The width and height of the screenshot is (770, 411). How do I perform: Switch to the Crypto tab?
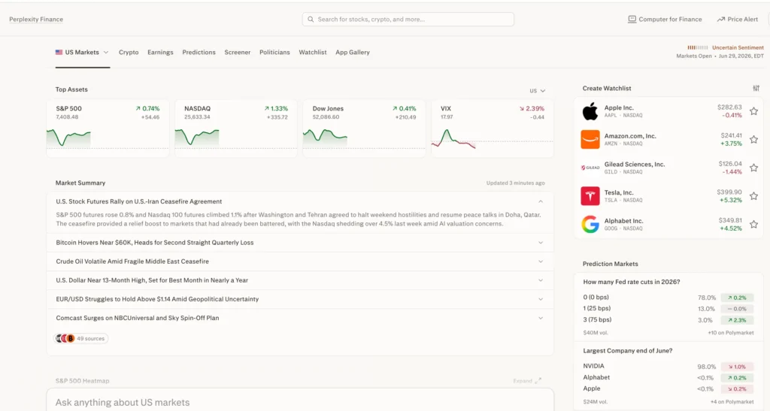click(x=129, y=53)
